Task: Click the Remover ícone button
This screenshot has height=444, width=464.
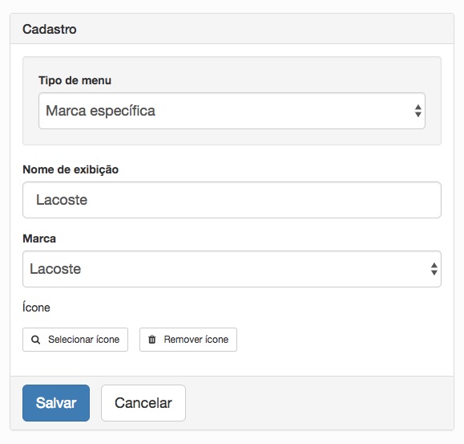Action: (x=188, y=340)
